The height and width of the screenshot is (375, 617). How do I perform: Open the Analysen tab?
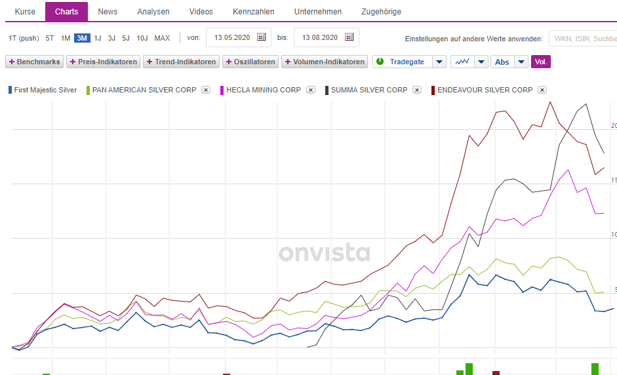[153, 12]
